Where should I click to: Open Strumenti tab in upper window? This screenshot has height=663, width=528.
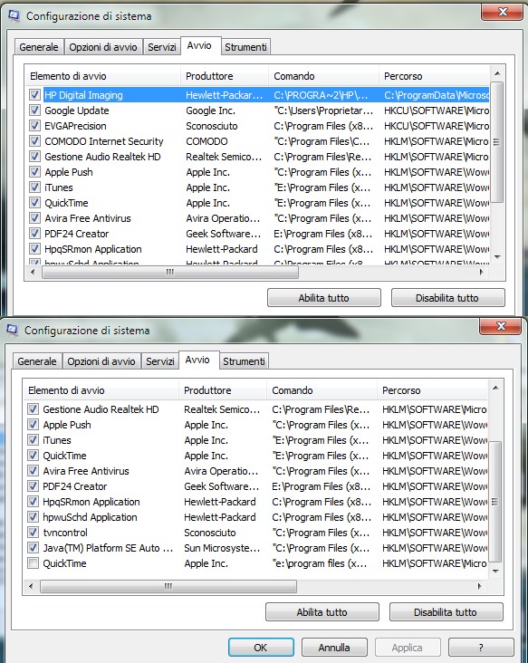[x=245, y=47]
